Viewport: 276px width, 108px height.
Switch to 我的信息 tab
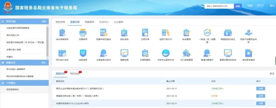coord(60,22)
